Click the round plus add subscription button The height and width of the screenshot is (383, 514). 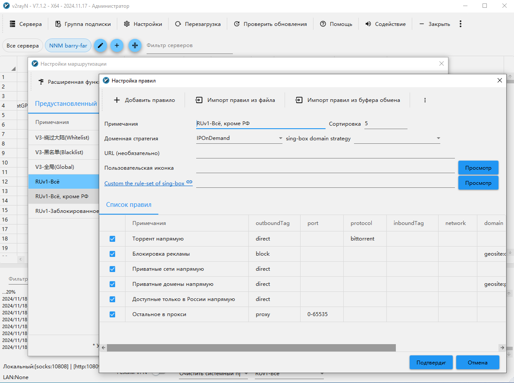pyautogui.click(x=117, y=45)
